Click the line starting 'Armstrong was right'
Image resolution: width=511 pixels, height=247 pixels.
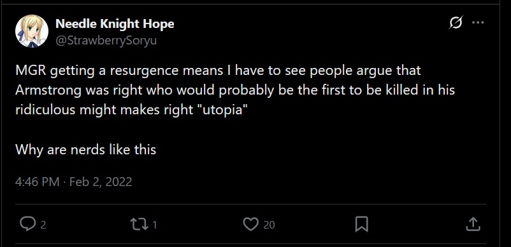[x=235, y=90]
